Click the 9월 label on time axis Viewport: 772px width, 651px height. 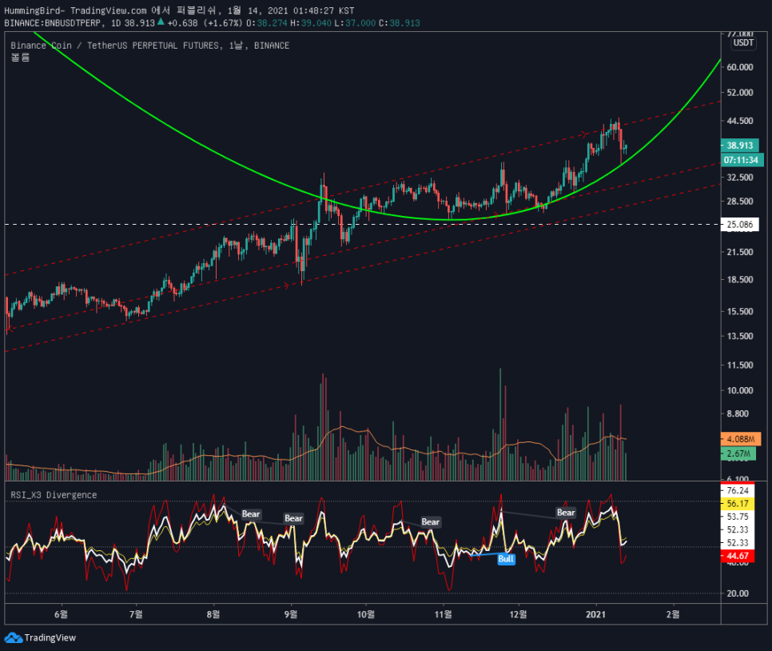(x=291, y=614)
